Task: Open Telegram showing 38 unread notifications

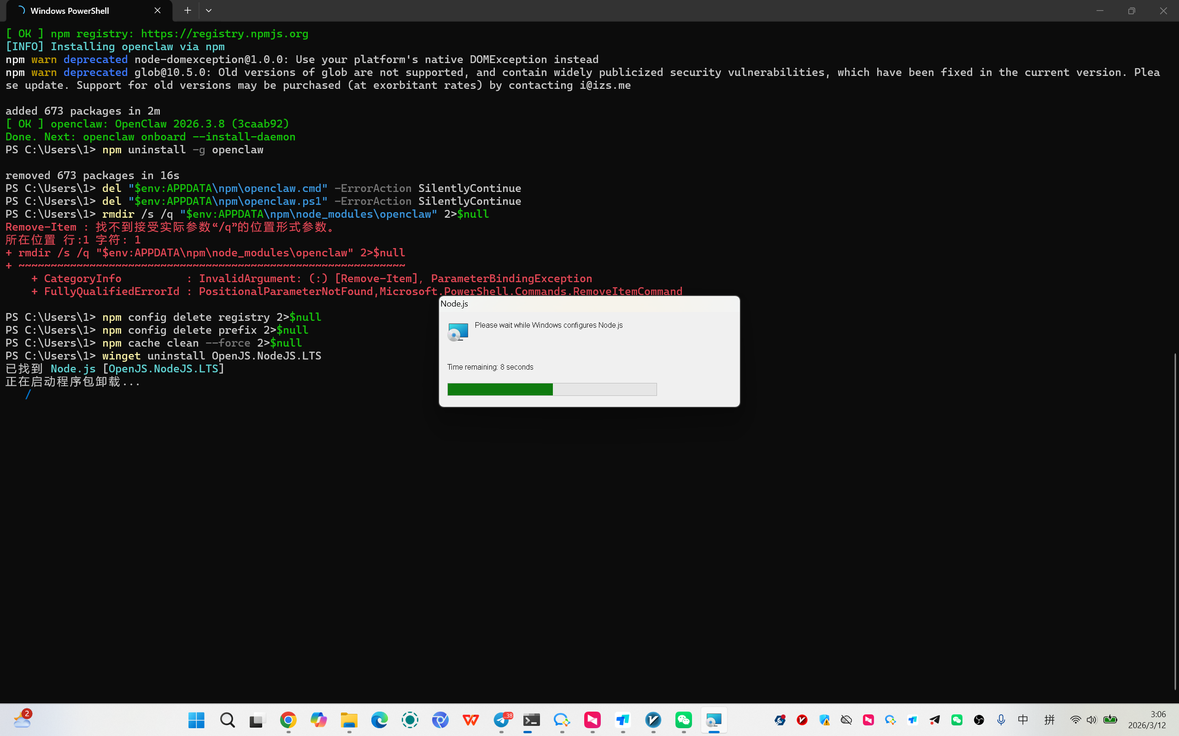Action: [x=501, y=721]
